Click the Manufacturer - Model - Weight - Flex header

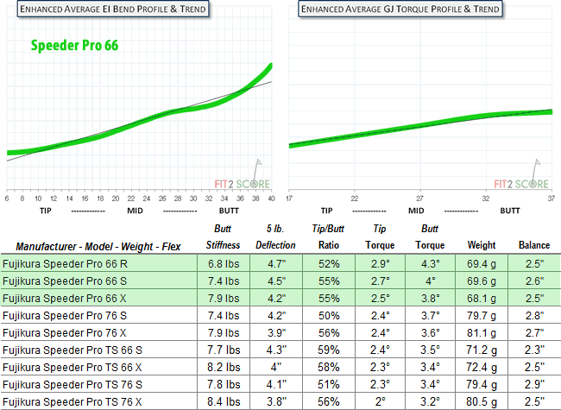pyautogui.click(x=98, y=247)
